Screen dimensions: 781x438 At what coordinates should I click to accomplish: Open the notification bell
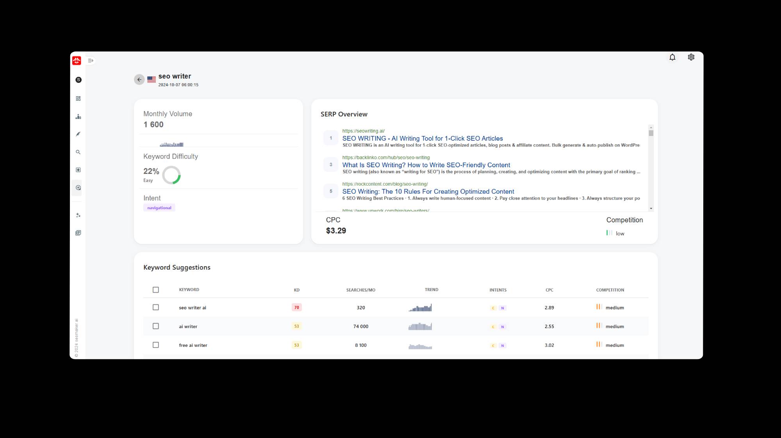tap(672, 57)
